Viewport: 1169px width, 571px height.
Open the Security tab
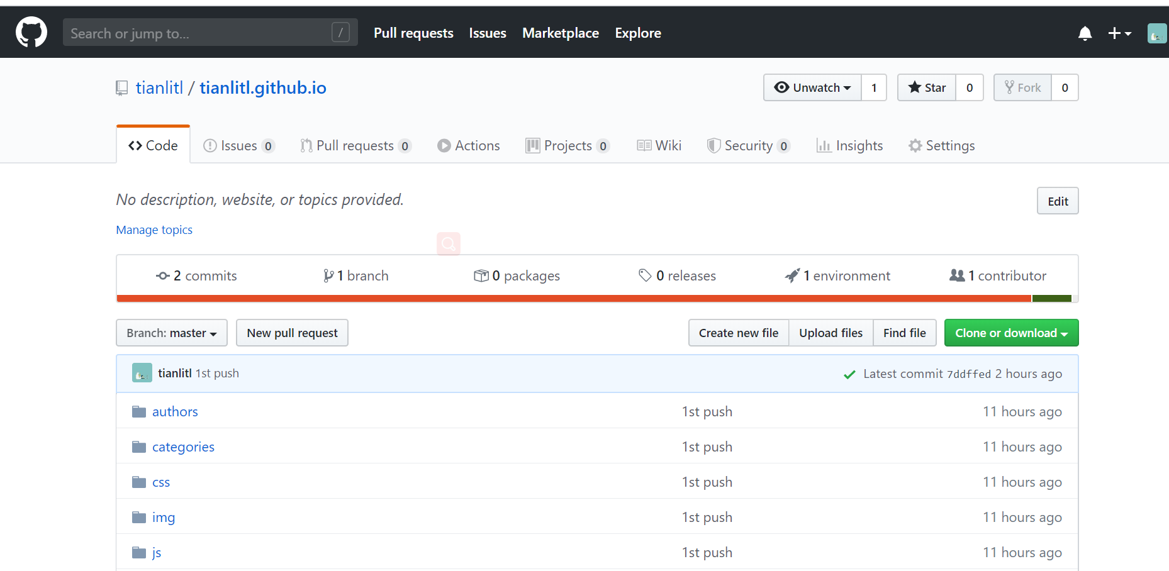click(749, 146)
